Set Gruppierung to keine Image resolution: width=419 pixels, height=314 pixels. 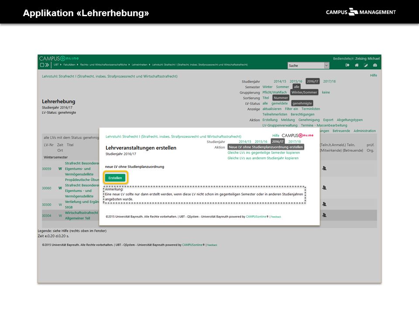(326, 92)
